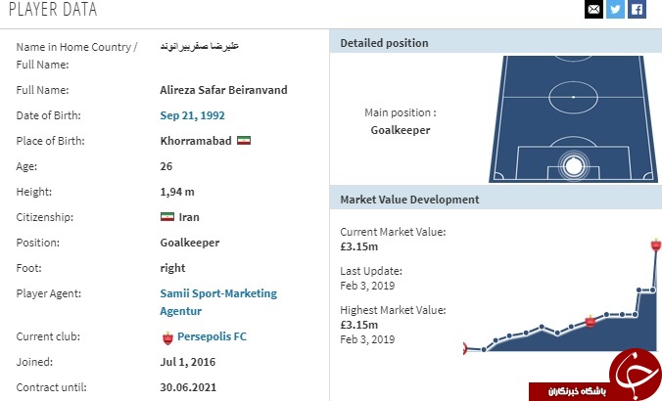Image resolution: width=662 pixels, height=401 pixels.
Task: Share the player page via email icon
Action: [593, 10]
